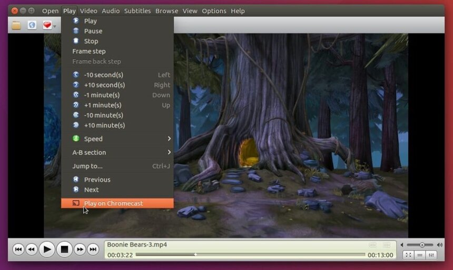Screen dimensions: 453x270
Task: Open the Jump to... dialog entry
Action: pyautogui.click(x=117, y=166)
